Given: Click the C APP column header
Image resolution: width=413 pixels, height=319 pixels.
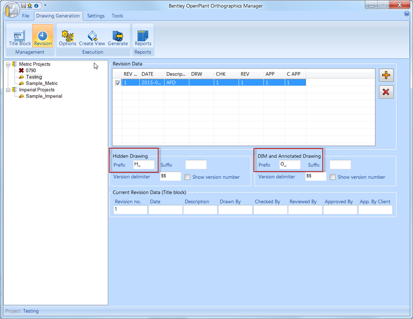Looking at the screenshot, I should (x=295, y=74).
